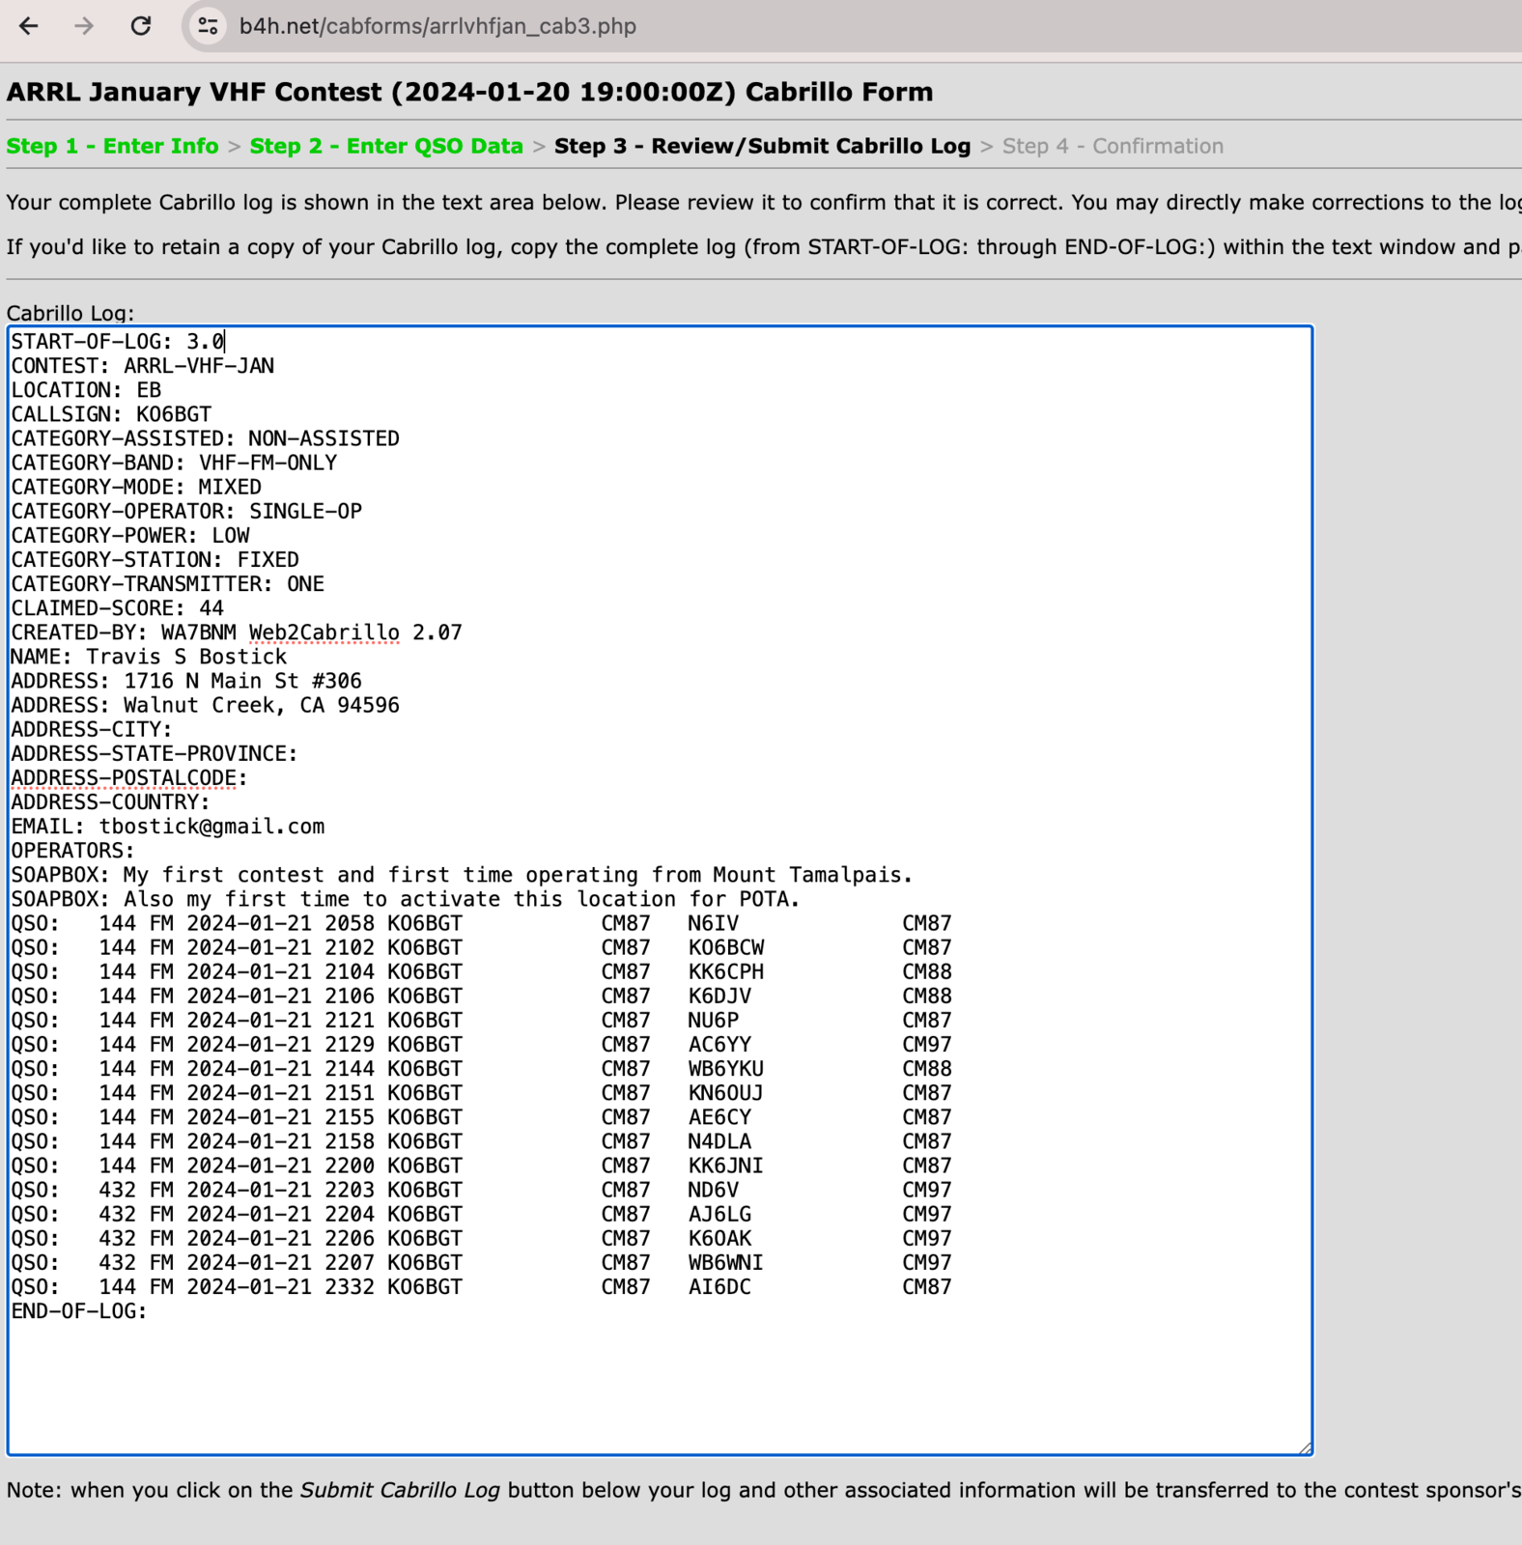Click the CATEGORY-TRANSMITTER: ONE line
This screenshot has height=1545, width=1522.
pyautogui.click(x=167, y=583)
